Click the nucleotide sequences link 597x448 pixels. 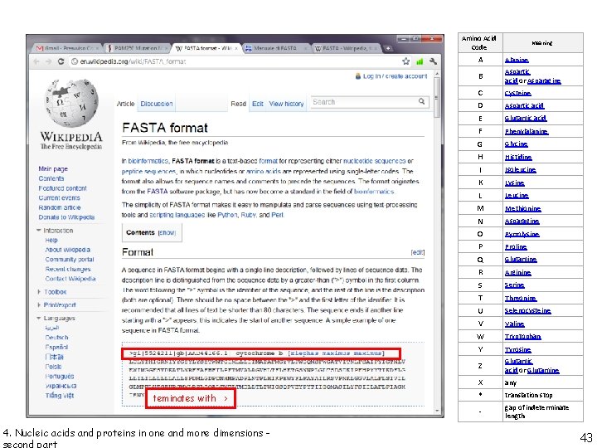point(374,161)
